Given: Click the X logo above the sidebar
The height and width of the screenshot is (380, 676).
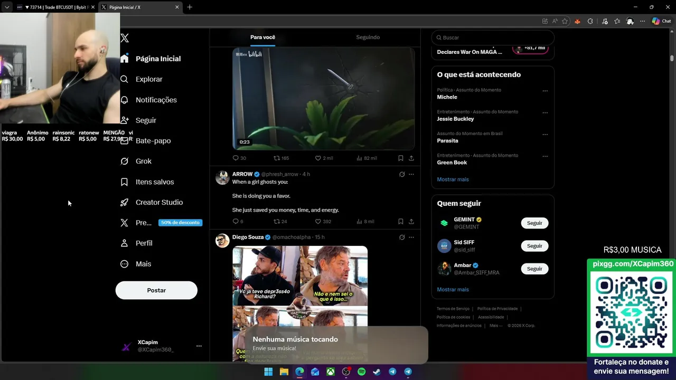Looking at the screenshot, I should (x=125, y=38).
